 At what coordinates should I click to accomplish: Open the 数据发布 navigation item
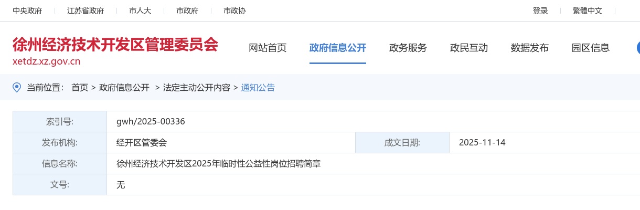click(x=530, y=48)
